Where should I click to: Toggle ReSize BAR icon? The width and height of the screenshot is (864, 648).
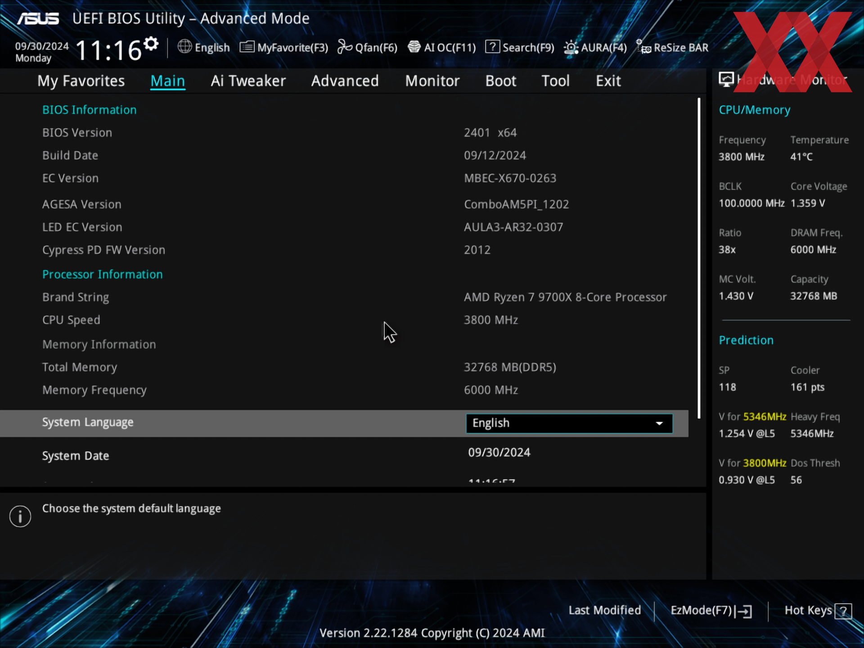(x=643, y=46)
